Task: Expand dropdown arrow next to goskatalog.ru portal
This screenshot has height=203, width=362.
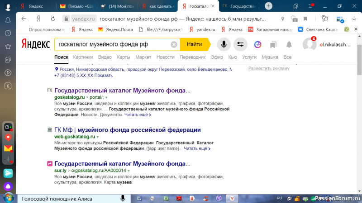Action: (x=106, y=97)
